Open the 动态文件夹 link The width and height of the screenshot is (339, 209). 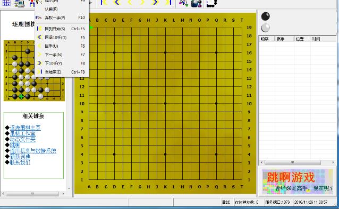click(23, 140)
